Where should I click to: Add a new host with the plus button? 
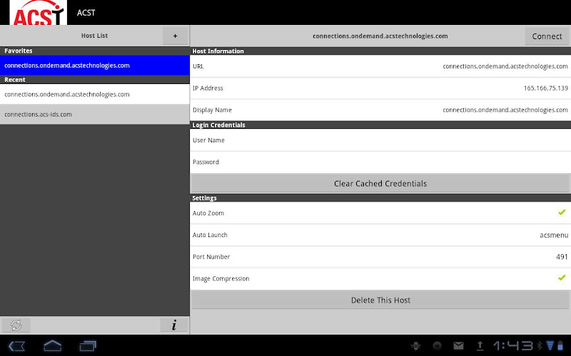pos(175,36)
